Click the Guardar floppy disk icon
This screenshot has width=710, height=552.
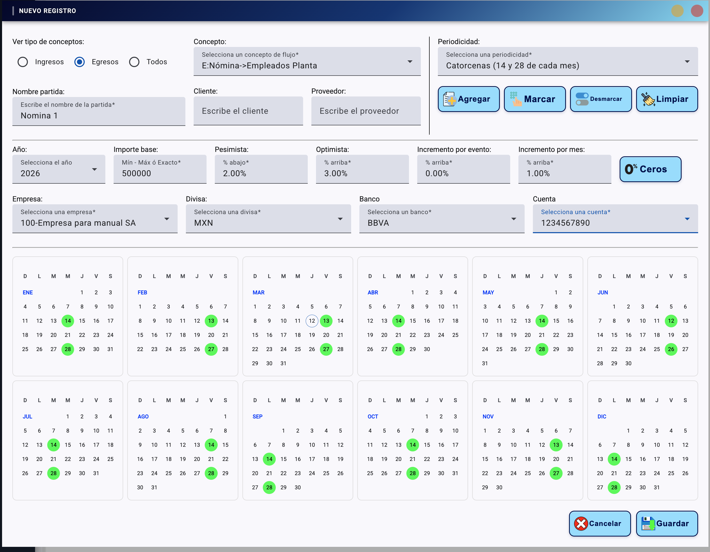click(x=648, y=523)
